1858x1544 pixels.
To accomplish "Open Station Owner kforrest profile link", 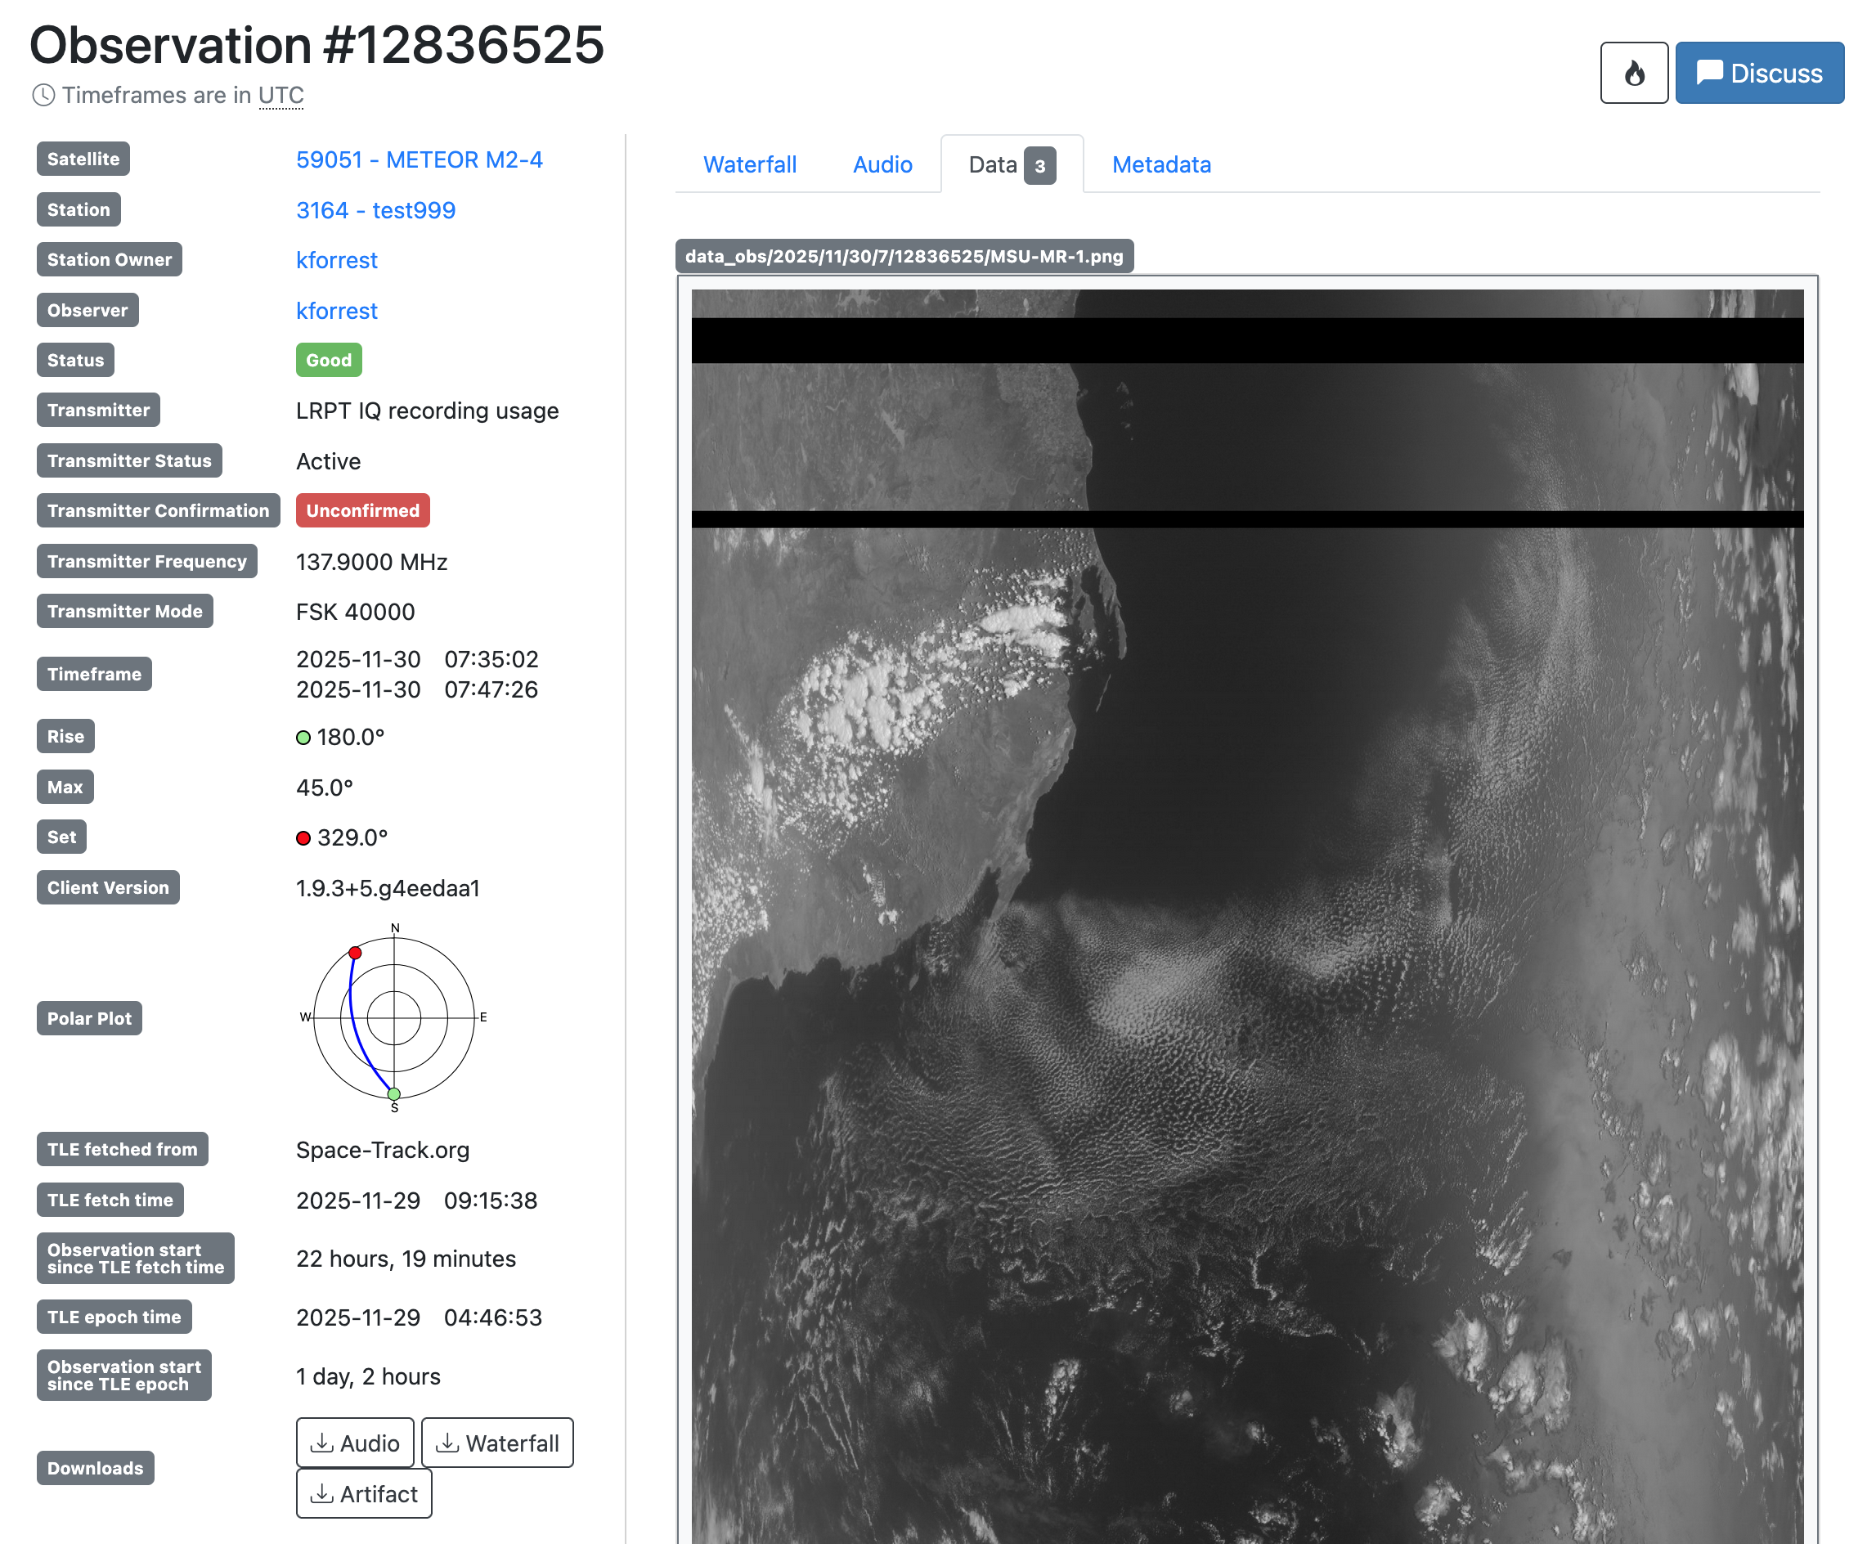I will tap(336, 260).
